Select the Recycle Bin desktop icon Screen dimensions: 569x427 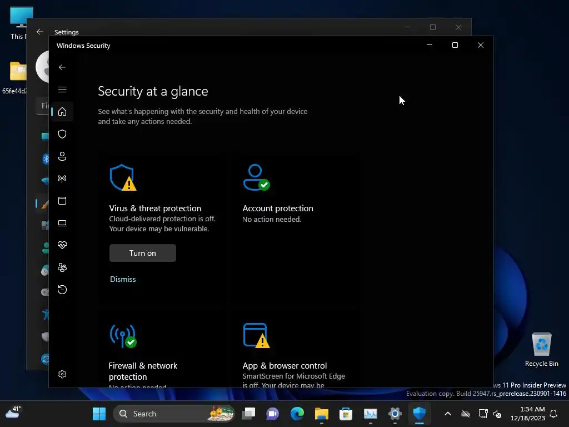tap(541, 350)
